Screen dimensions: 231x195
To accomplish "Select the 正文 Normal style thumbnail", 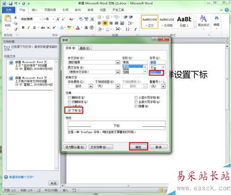I will 149,22.
